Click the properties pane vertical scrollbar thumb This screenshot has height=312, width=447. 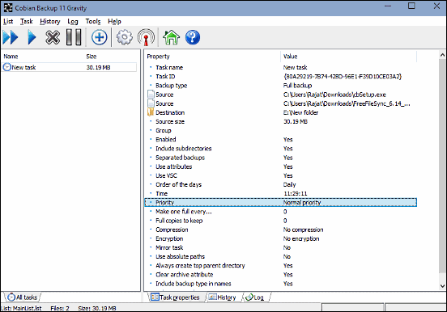click(442, 167)
